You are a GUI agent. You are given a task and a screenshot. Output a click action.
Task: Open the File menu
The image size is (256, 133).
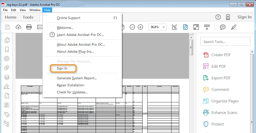[5, 10]
